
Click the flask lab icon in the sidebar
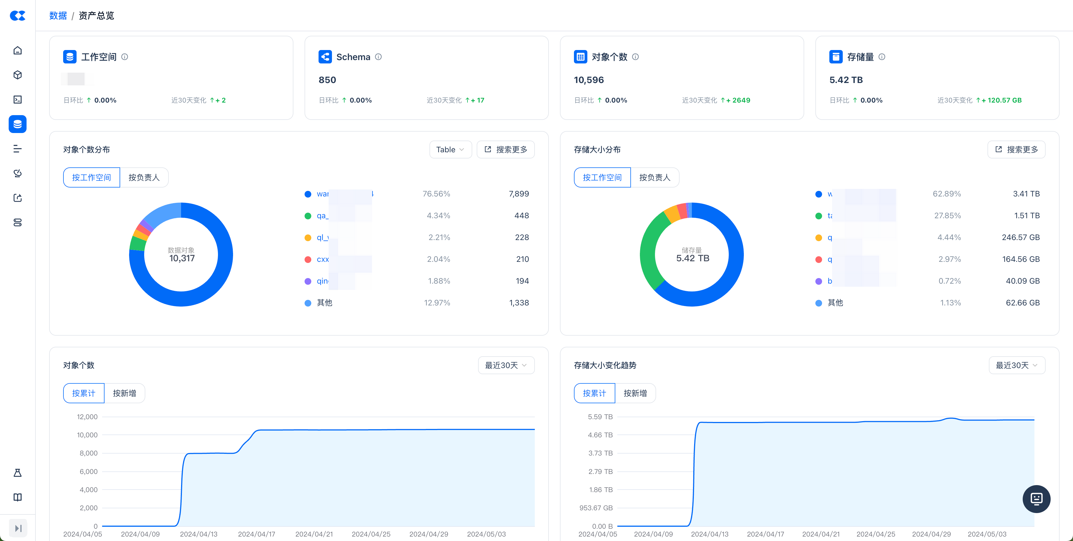point(18,473)
